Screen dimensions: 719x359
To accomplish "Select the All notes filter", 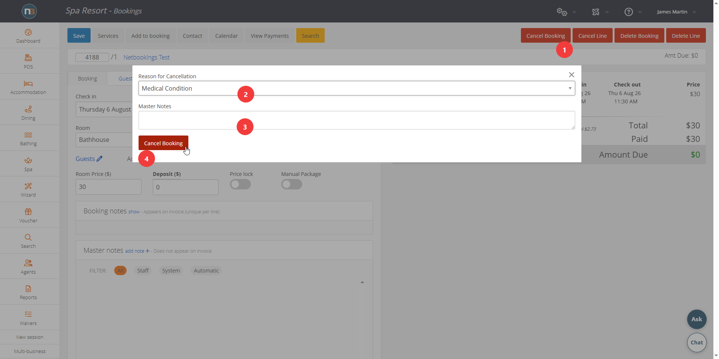I will tap(120, 271).
